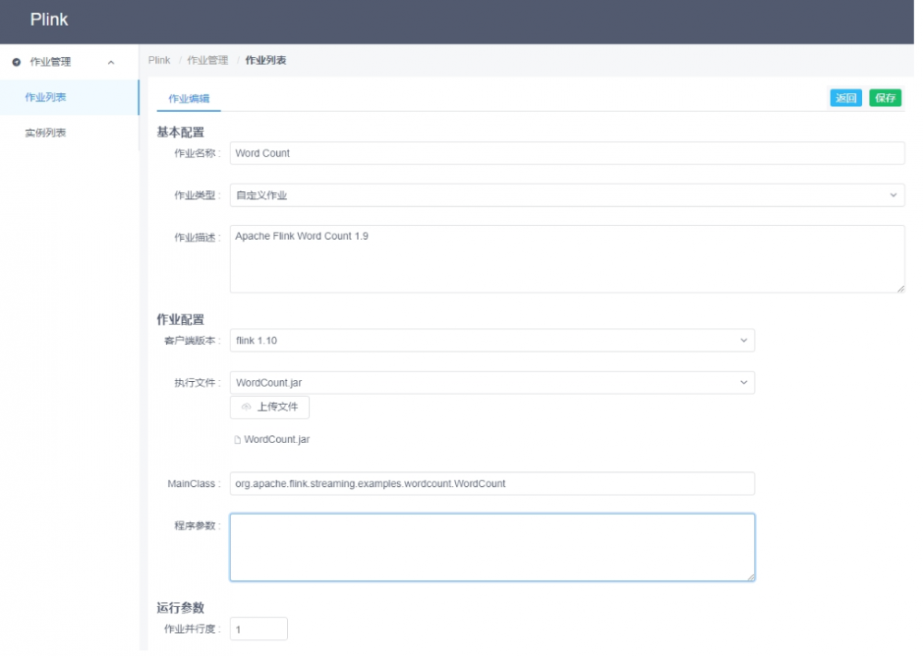Click the 作业并行度 field containing 1

coord(258,628)
